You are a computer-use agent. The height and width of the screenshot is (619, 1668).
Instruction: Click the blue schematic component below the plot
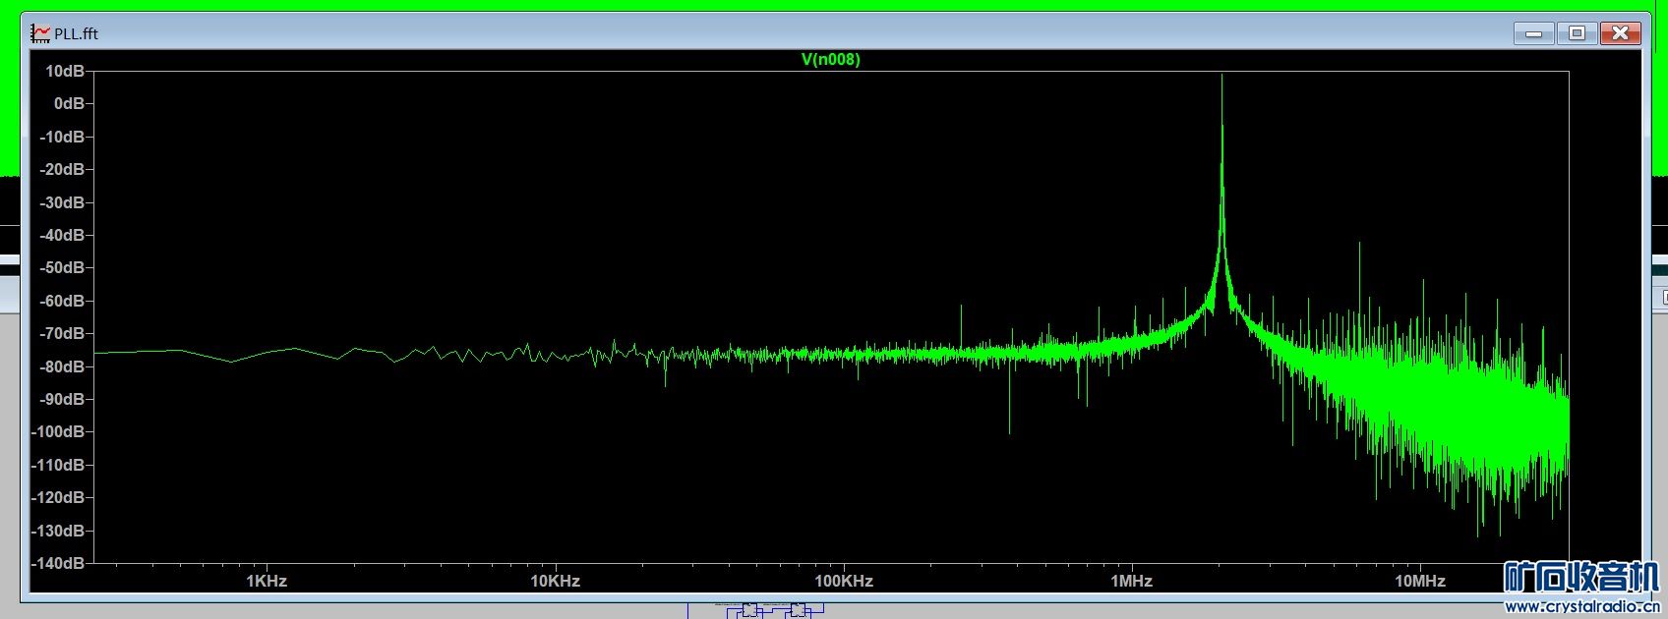point(749,610)
